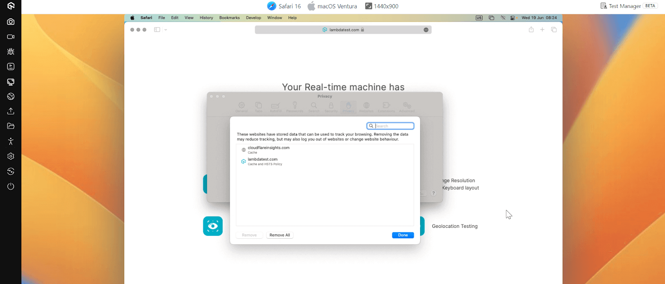Select the lambdatest.com website data row
This screenshot has height=284, width=665.
[x=325, y=161]
